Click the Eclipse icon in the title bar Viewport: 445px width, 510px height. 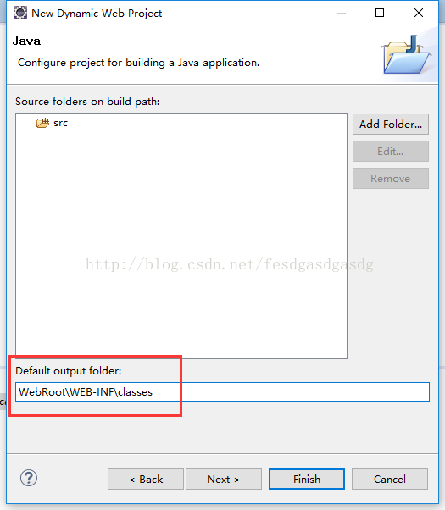pos(20,13)
